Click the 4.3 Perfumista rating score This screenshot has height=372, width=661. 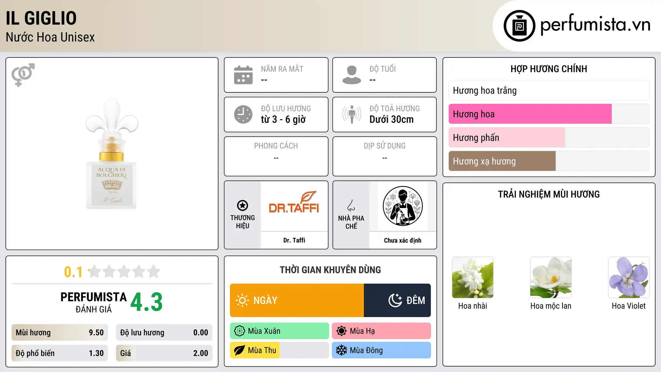tap(147, 302)
